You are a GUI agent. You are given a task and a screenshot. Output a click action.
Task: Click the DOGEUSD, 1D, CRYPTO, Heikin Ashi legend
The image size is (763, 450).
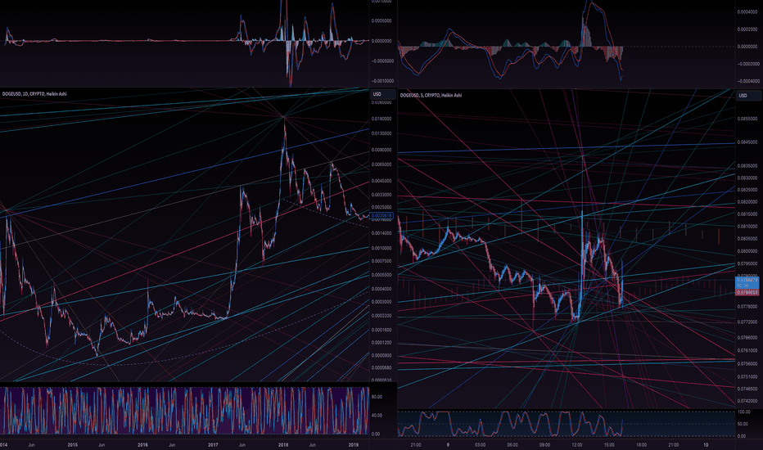(34, 94)
